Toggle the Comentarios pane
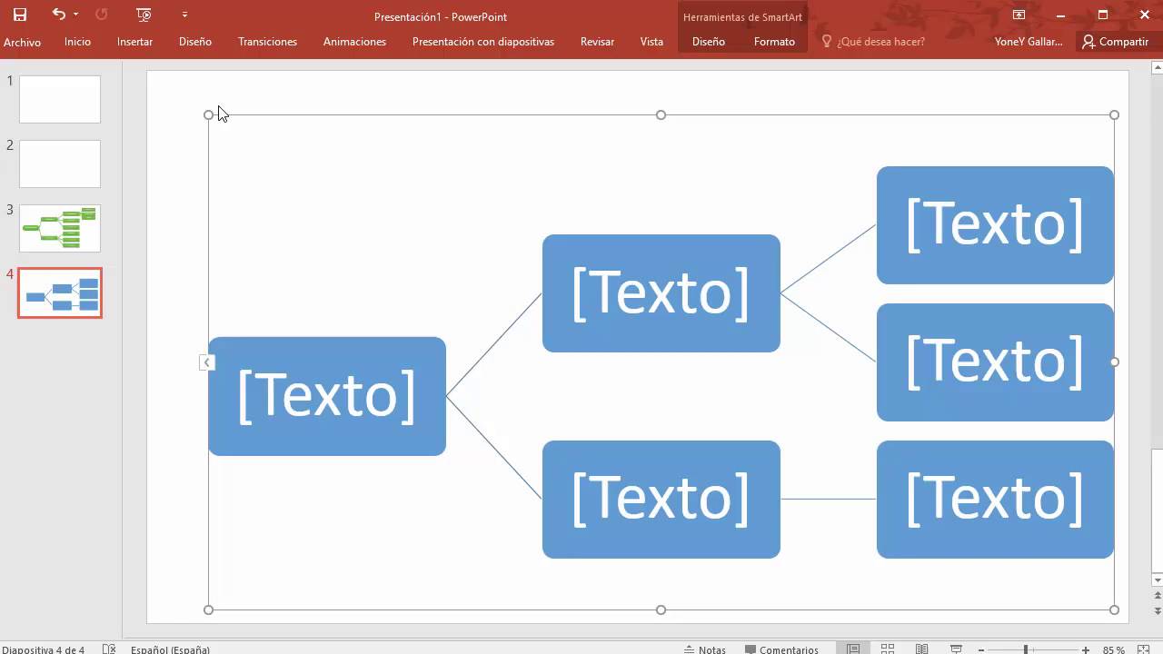The image size is (1163, 654). click(781, 649)
